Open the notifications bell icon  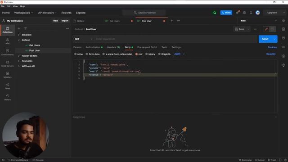251,13
